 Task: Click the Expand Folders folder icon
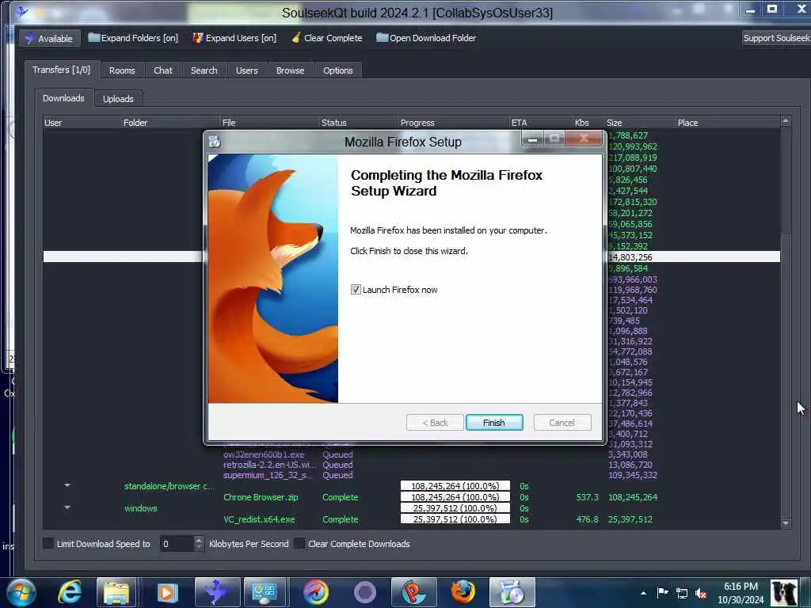(93, 37)
